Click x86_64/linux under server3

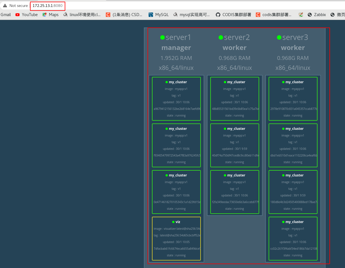click(x=293, y=68)
